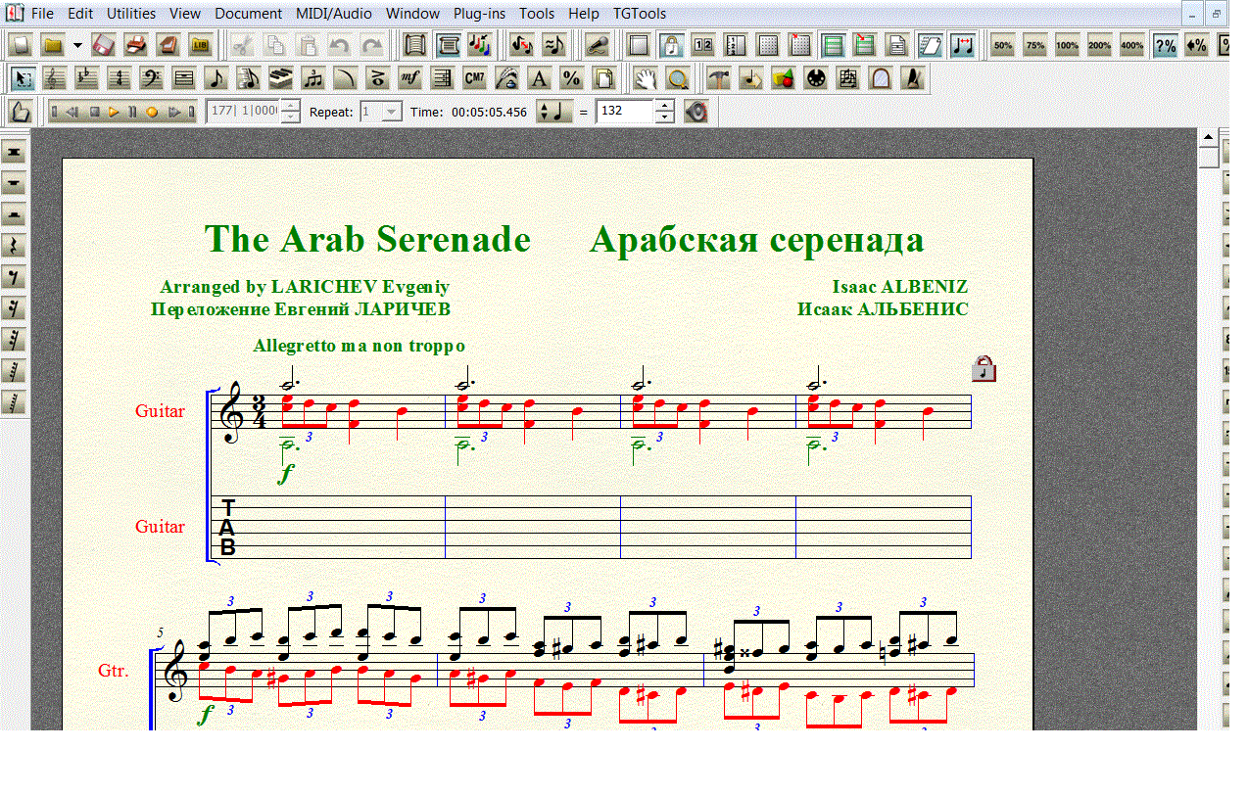Screen dimensions: 1248x796
Task: Click the 'Allegretto ma non troppo' tempo marking
Action: [x=359, y=346]
